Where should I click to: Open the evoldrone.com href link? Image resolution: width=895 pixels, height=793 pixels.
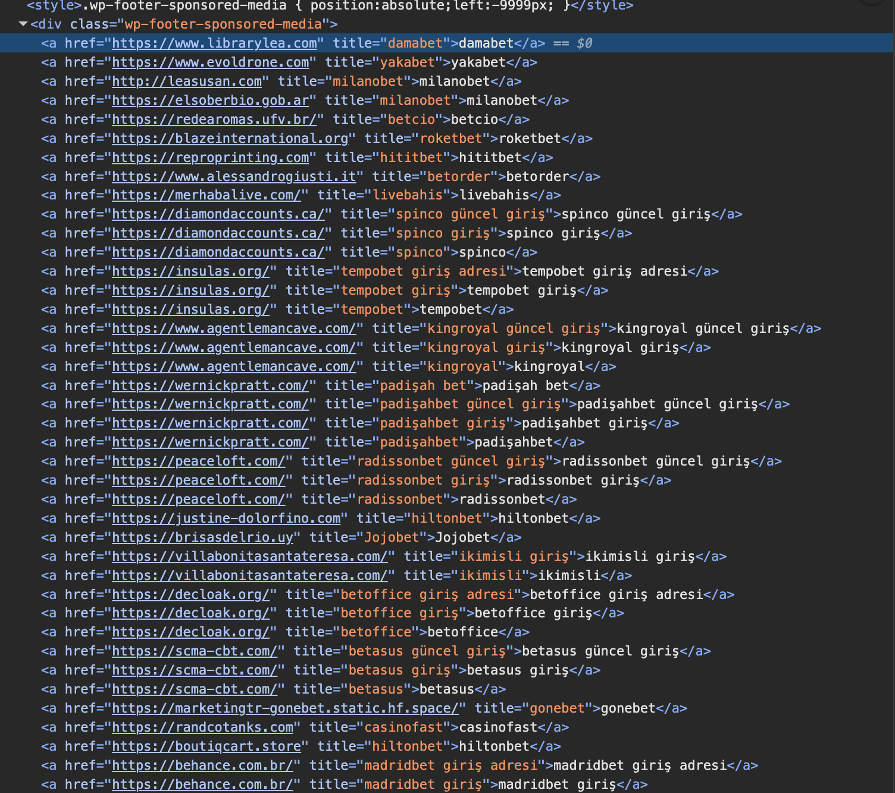[x=211, y=63]
